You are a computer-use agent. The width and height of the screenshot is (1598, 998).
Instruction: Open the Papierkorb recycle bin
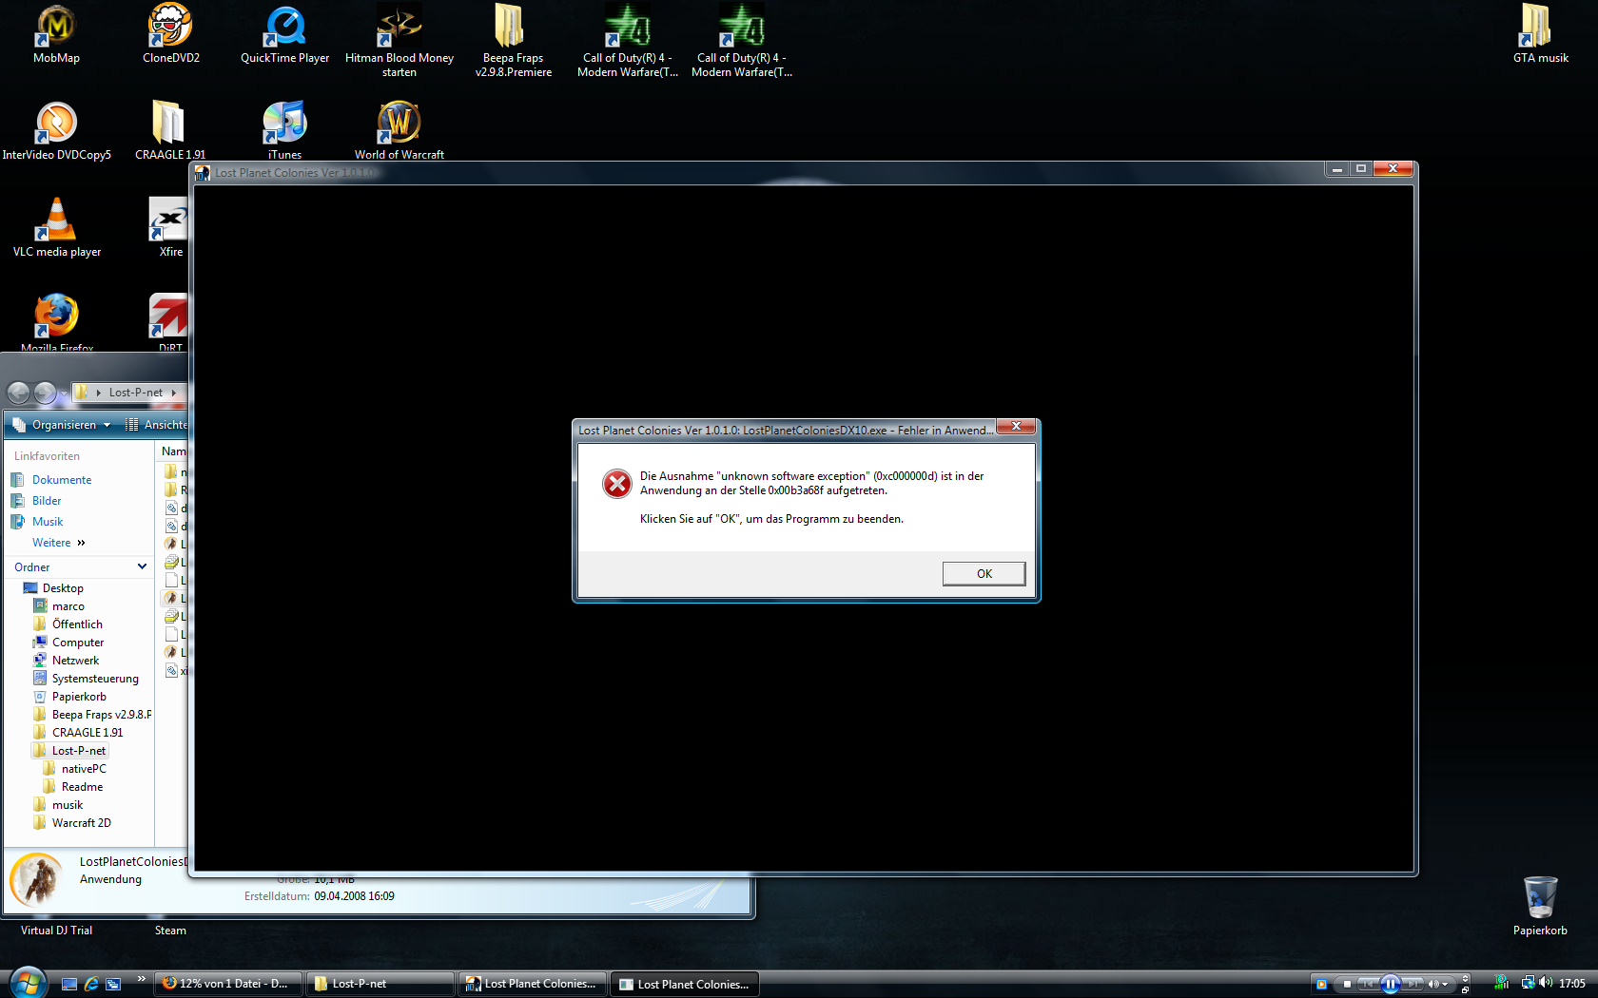(1540, 906)
